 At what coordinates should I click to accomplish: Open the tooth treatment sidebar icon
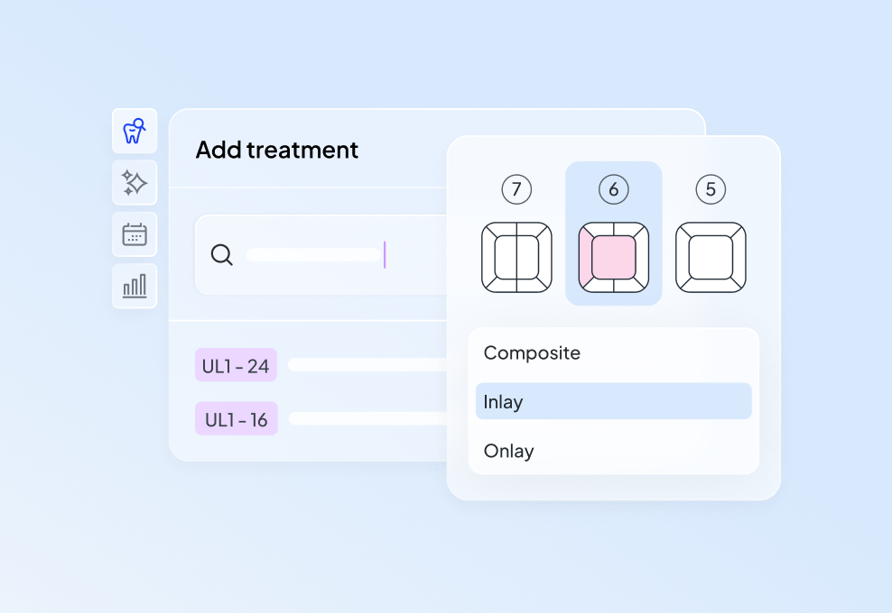135,132
